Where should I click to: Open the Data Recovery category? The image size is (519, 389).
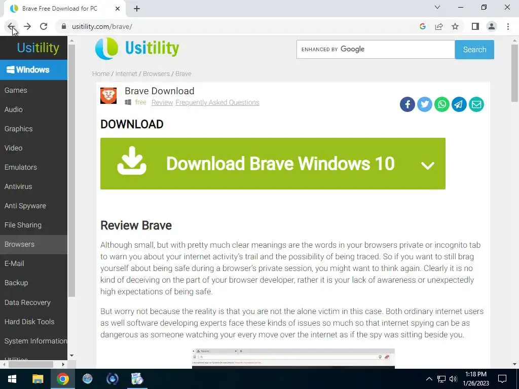33,302
